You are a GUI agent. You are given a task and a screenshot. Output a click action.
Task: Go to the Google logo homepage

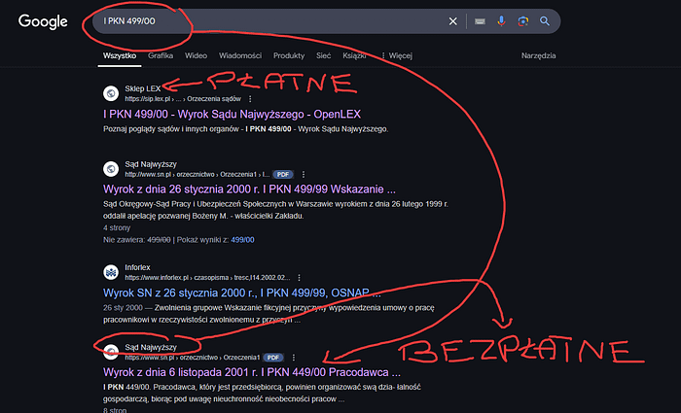coord(43,21)
